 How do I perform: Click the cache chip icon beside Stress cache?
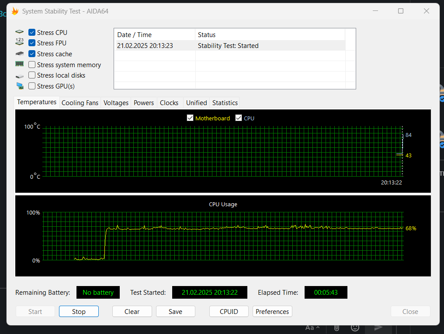(x=19, y=53)
